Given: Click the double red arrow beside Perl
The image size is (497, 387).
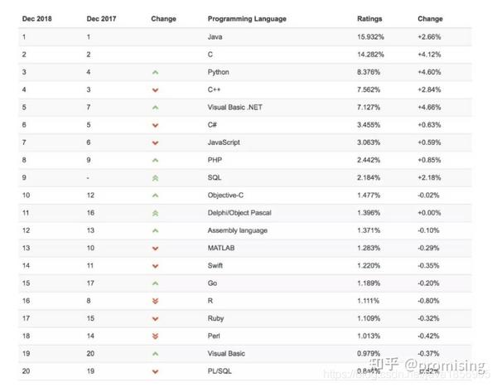Looking at the screenshot, I should [x=155, y=336].
